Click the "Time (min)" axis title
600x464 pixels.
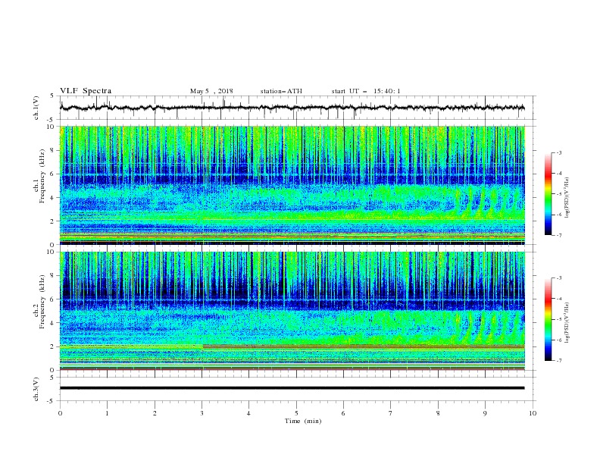[x=303, y=421]
